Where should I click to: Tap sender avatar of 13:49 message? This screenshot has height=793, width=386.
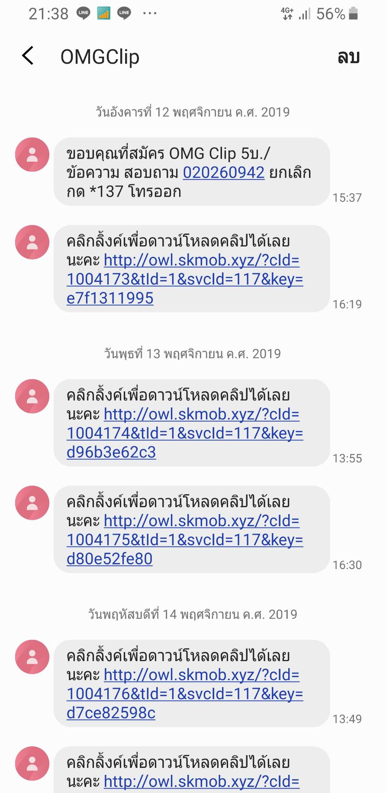[x=32, y=657]
